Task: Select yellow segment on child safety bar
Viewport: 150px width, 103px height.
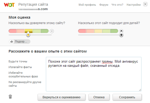Action: (98, 31)
